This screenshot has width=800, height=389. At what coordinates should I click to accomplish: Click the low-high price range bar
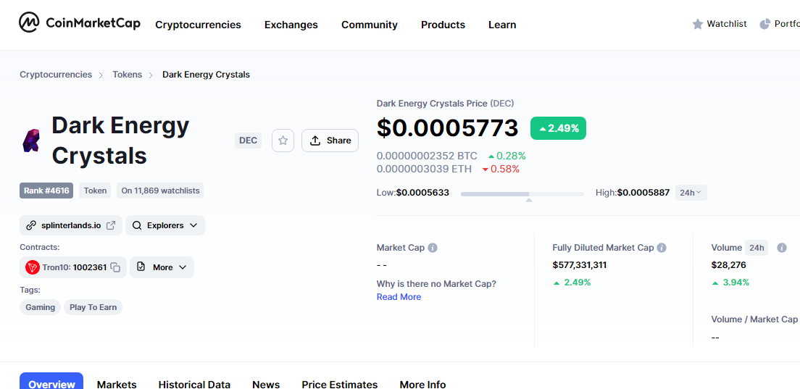point(522,194)
